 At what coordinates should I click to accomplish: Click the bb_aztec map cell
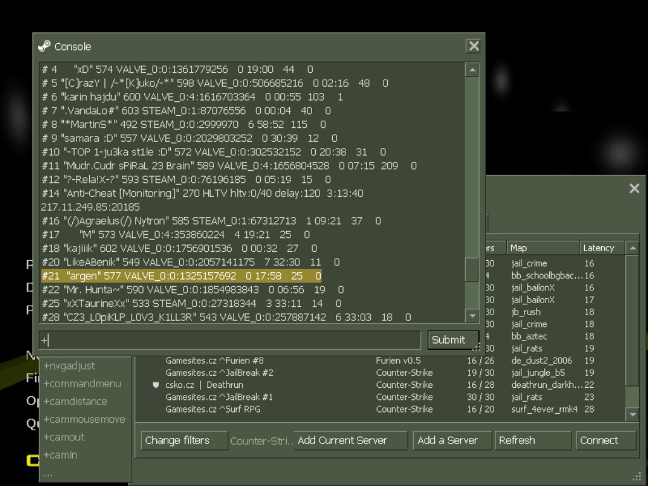click(529, 336)
